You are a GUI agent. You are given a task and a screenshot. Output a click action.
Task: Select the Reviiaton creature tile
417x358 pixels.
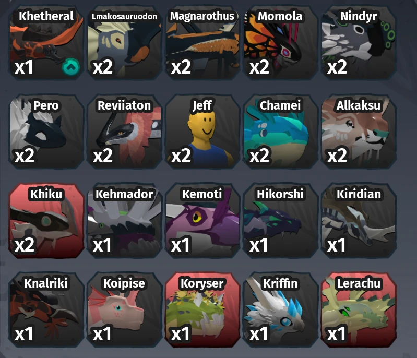pos(124,132)
